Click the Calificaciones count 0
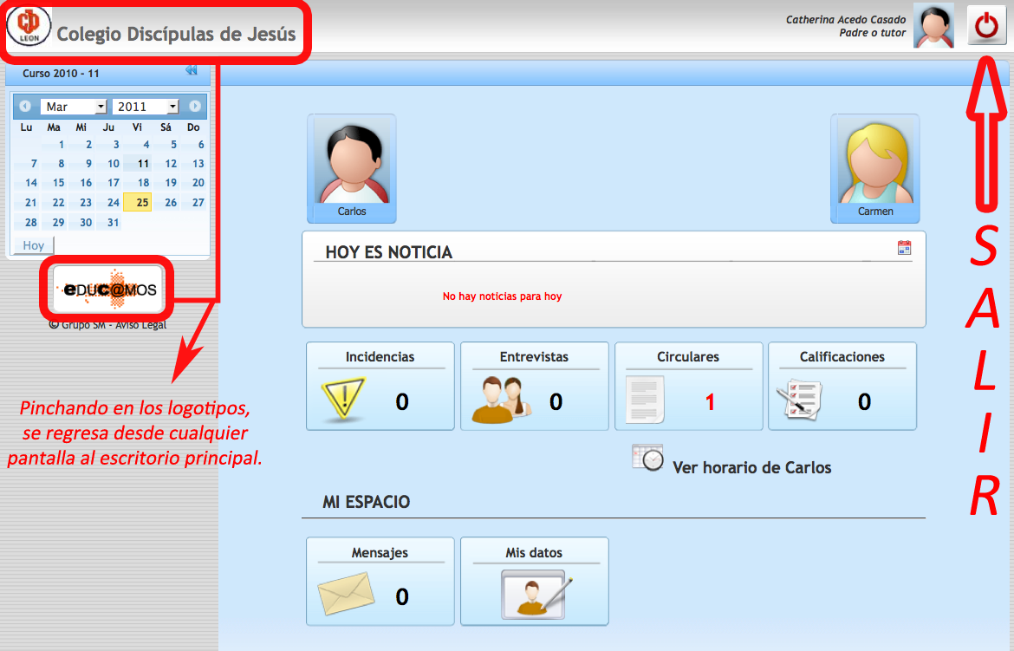The width and height of the screenshot is (1014, 651). tap(865, 402)
